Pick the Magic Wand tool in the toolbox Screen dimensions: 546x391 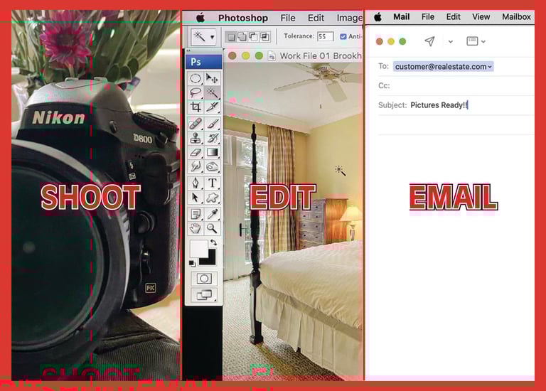[x=212, y=92]
